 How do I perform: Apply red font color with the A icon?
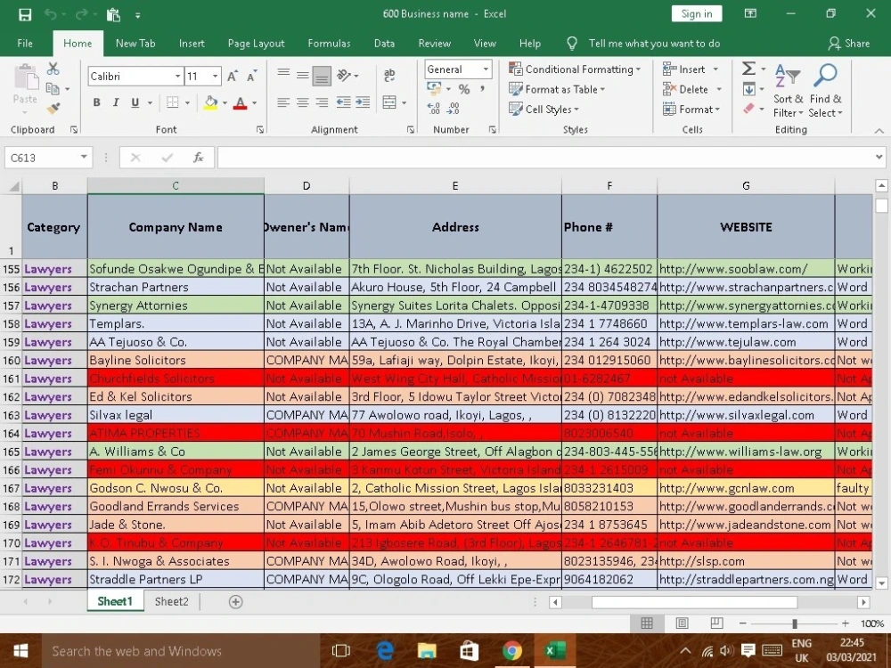pyautogui.click(x=241, y=102)
